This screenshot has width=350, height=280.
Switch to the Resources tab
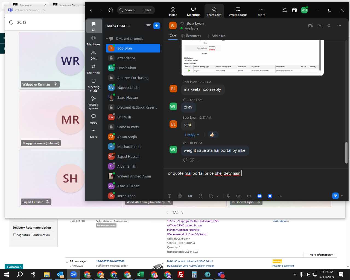tap(191, 36)
